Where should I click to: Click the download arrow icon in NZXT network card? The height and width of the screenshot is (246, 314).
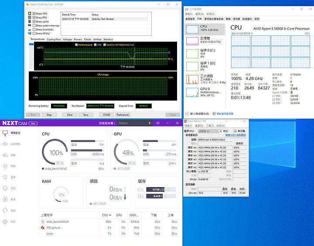(125, 197)
